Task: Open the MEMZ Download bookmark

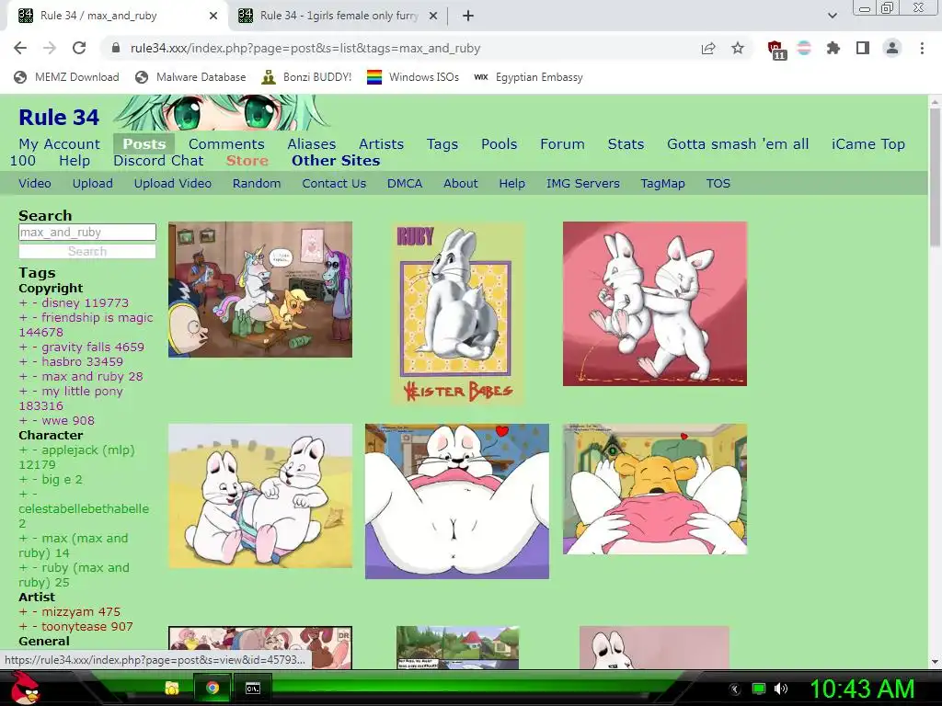Action: point(66,77)
